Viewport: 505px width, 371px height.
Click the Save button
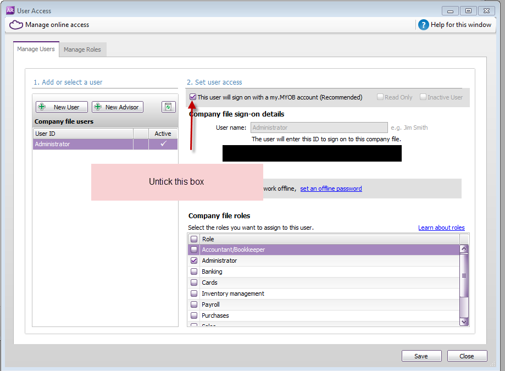tap(421, 356)
